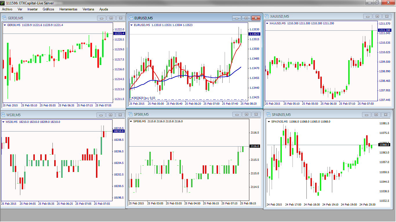Image resolution: width=396 pixels, height=222 pixels.
Task: Click the SP500 chart window icon
Action: (130, 114)
